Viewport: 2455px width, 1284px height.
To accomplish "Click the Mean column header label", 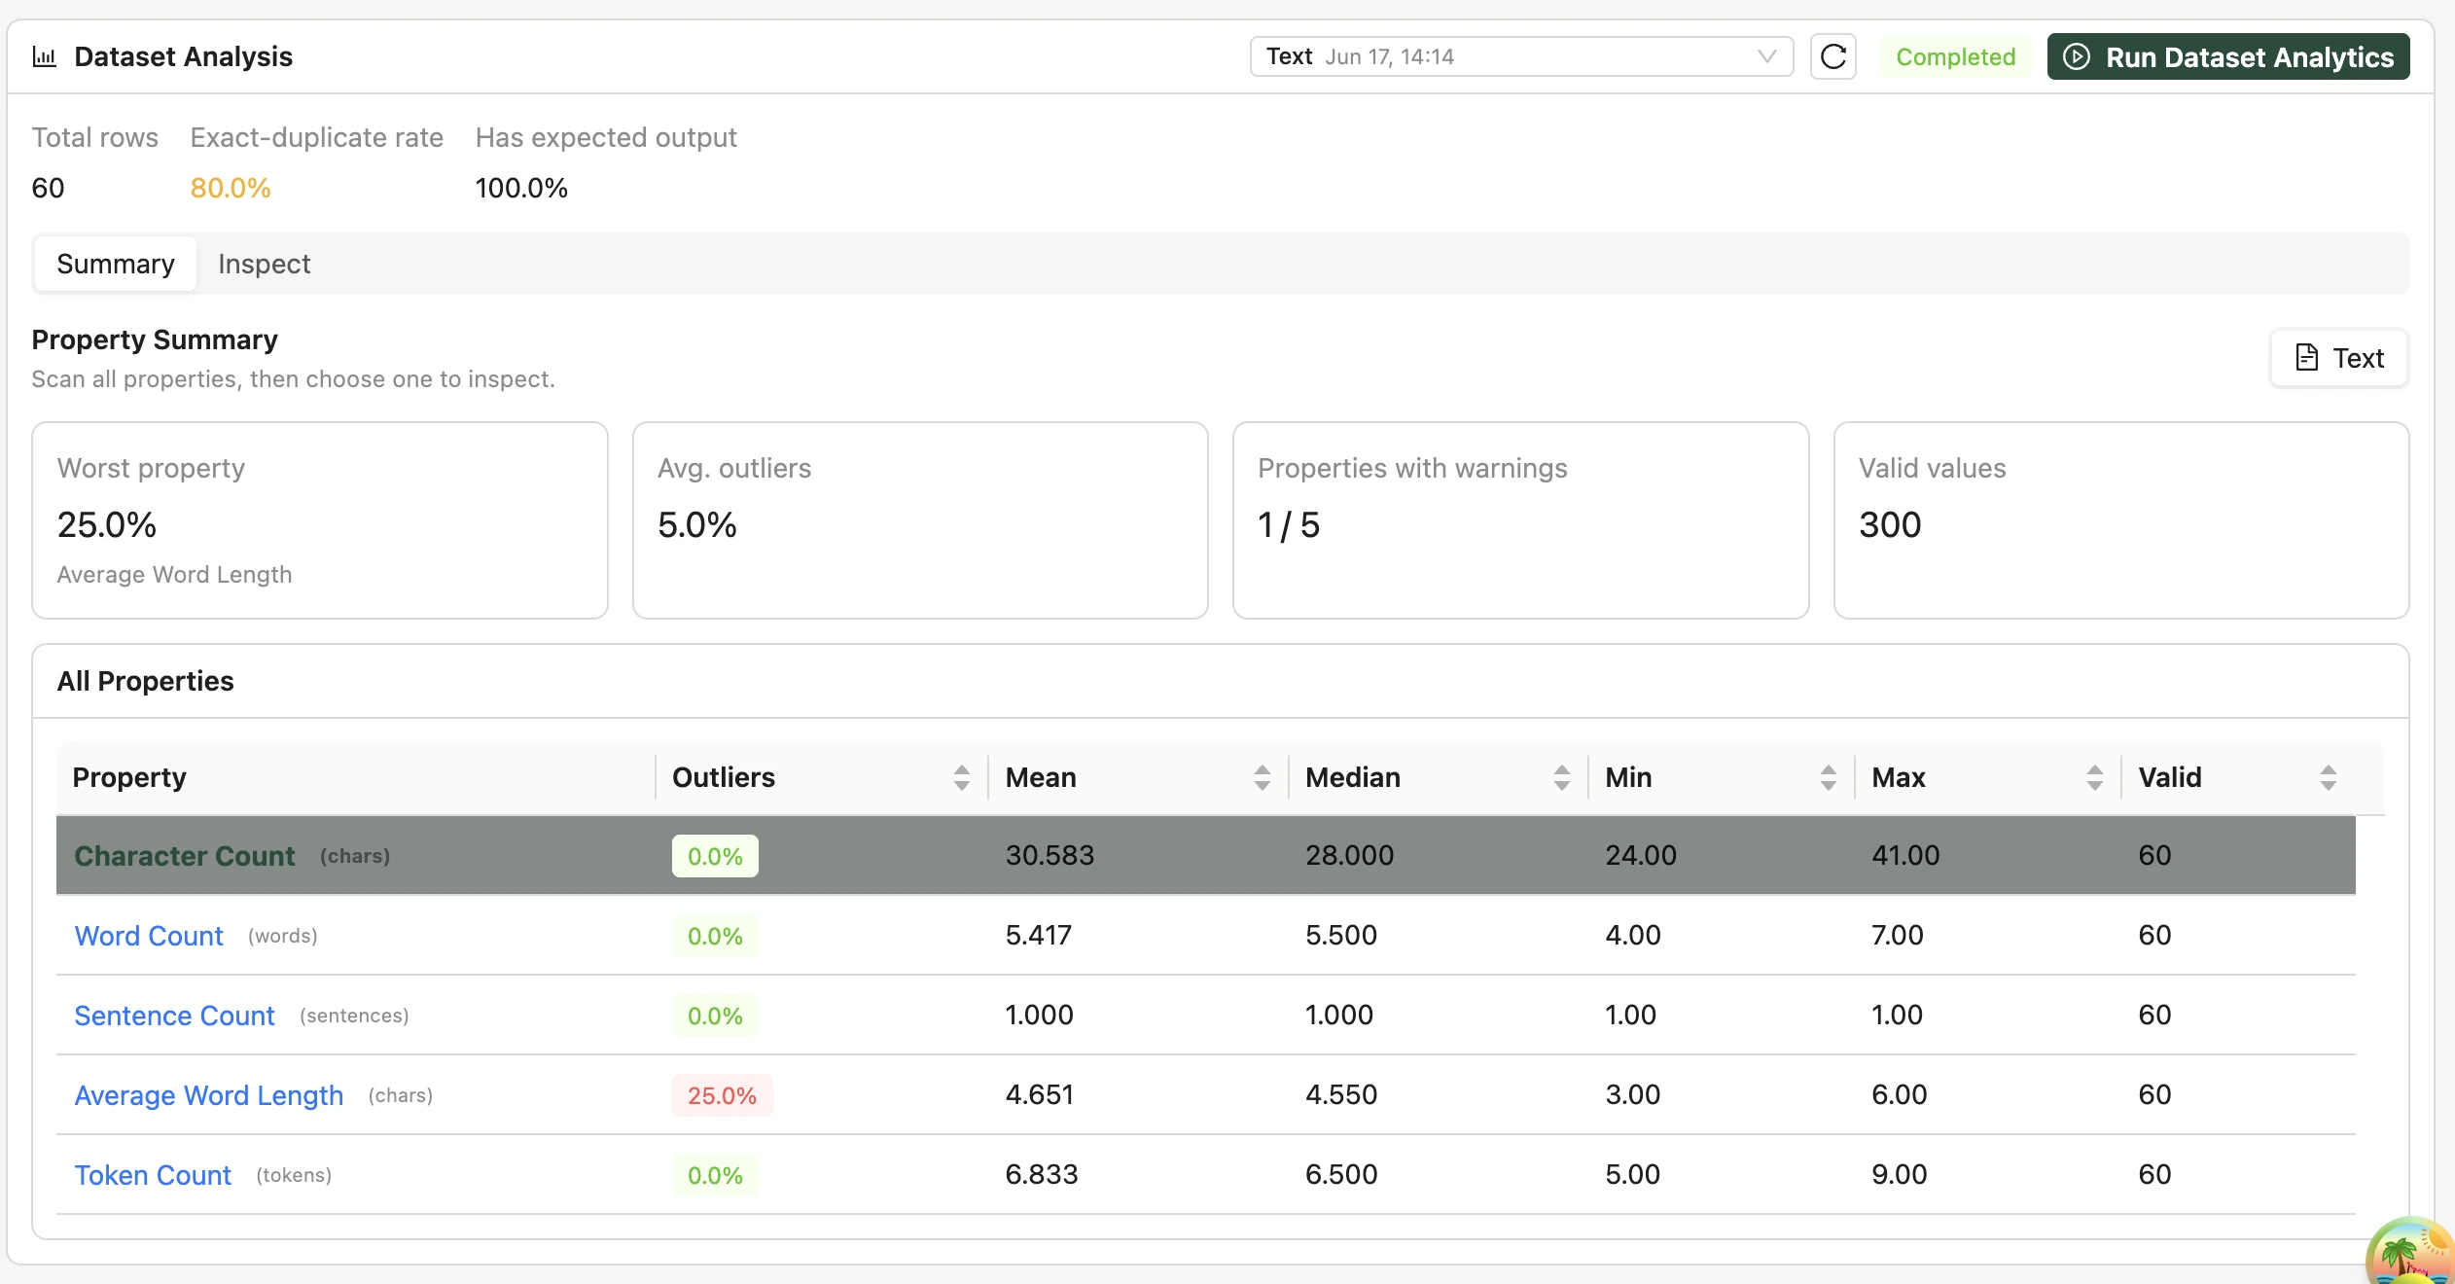I will coord(1041,777).
